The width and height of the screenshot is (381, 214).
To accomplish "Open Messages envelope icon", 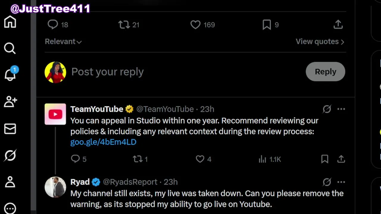I will [x=10, y=129].
